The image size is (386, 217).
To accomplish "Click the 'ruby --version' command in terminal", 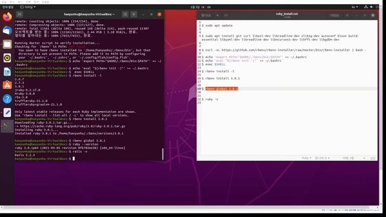I will click(85, 144).
